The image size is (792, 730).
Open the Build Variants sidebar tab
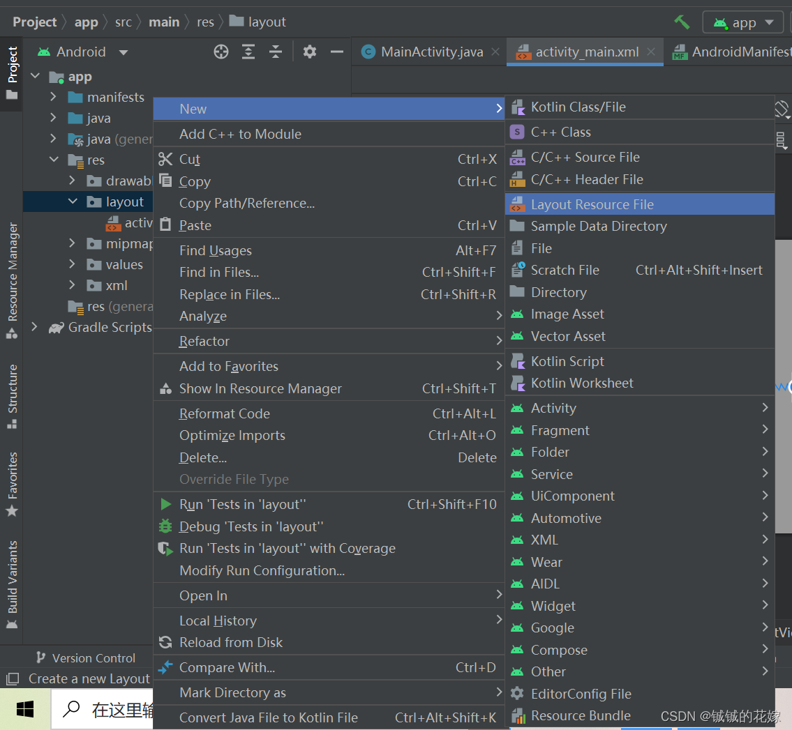pos(12,584)
